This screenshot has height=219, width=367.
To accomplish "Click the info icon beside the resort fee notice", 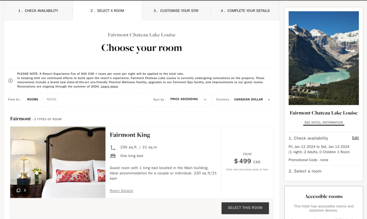I will click(x=10, y=81).
